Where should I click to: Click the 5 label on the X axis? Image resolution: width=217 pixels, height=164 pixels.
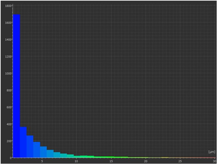[42, 161]
